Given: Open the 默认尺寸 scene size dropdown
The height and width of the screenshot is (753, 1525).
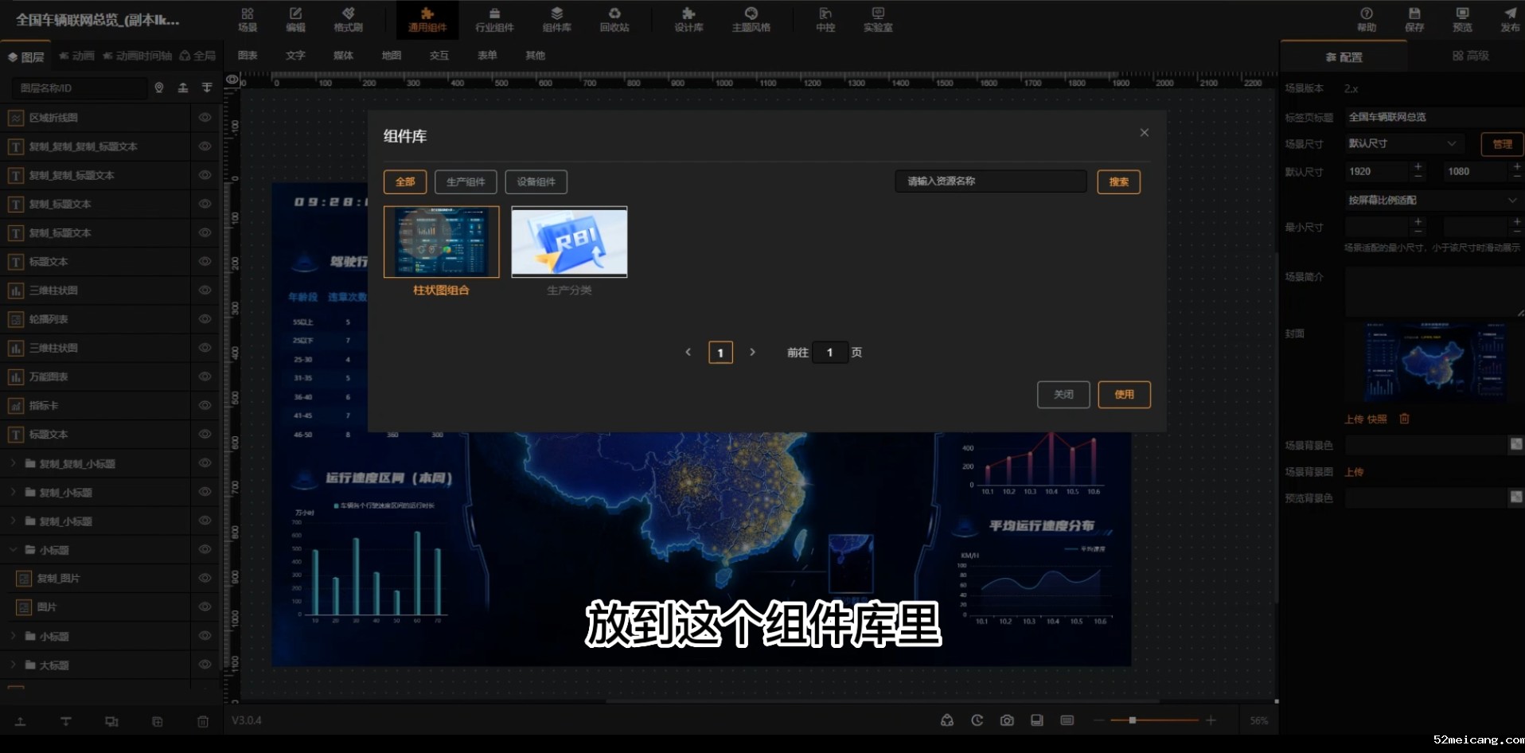Looking at the screenshot, I should (x=1402, y=143).
